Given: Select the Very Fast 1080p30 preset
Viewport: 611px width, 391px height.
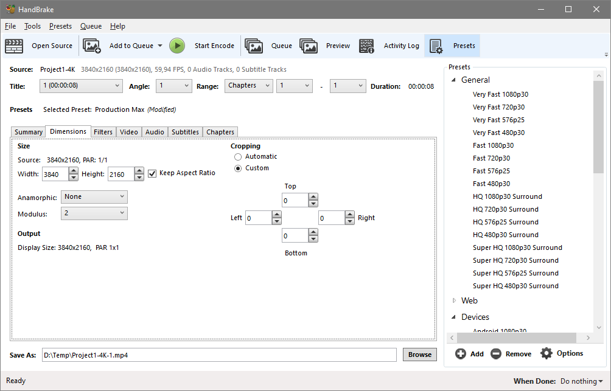Looking at the screenshot, I should pos(500,94).
